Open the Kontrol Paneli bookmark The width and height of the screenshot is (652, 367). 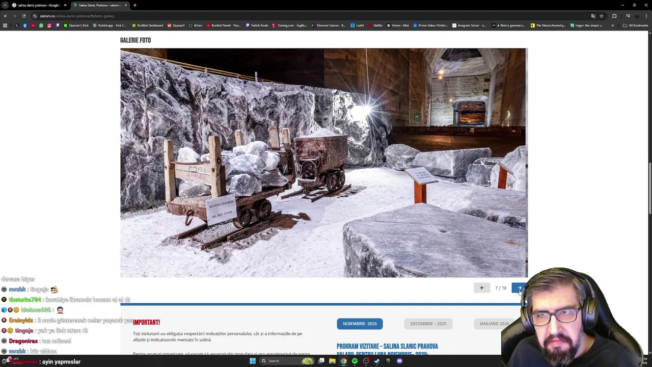point(224,25)
